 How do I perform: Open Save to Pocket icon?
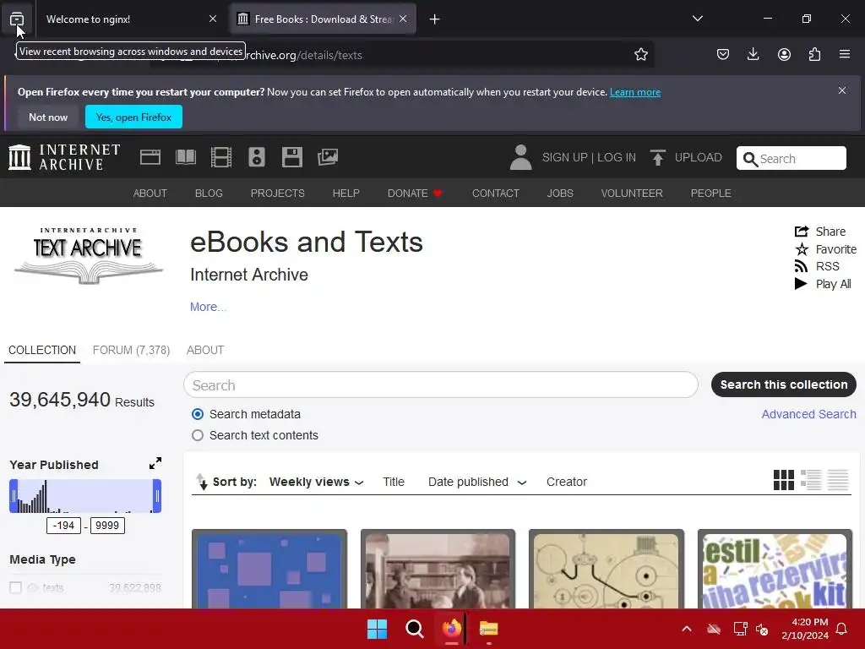pyautogui.click(x=723, y=54)
